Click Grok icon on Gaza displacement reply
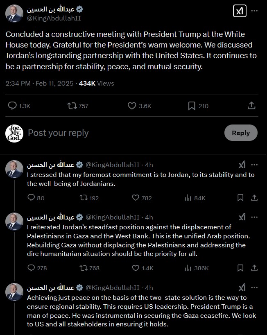Viewport: 267px width, 335px height. point(242,217)
